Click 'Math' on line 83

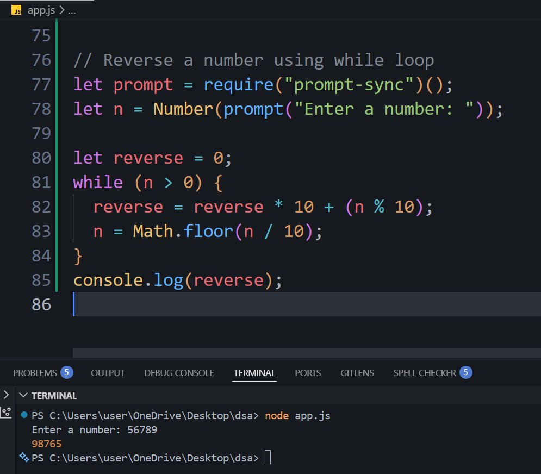coord(153,232)
